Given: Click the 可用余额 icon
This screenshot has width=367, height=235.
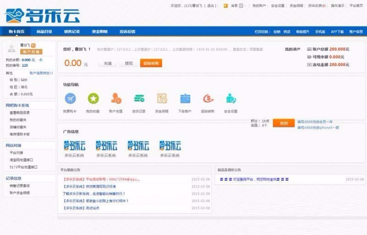Looking at the screenshot, I should pyautogui.click(x=309, y=57).
